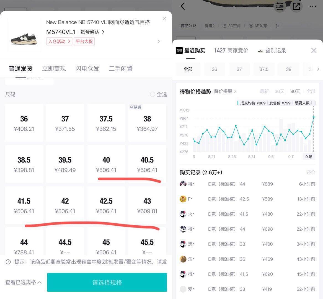Image resolution: width=323 pixels, height=299 pixels.
Task: Select size 40 card
Action: [x=106, y=164]
